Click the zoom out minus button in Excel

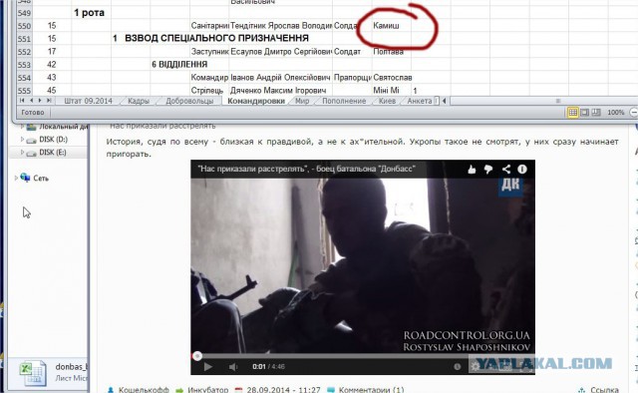634,113
